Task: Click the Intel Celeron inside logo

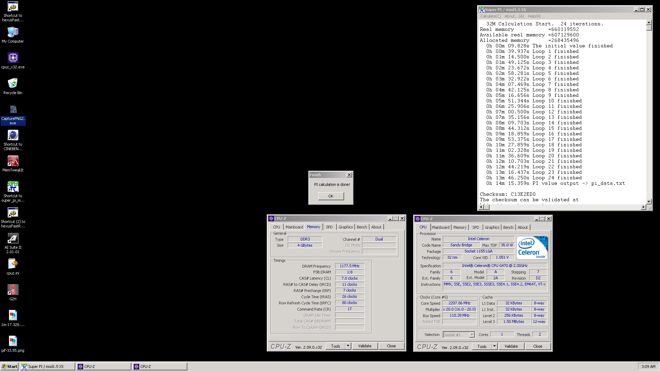Action: 532,248
